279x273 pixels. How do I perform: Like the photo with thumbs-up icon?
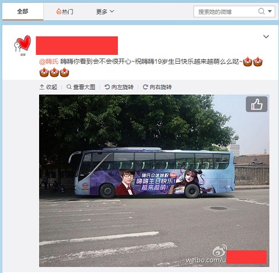257,104
